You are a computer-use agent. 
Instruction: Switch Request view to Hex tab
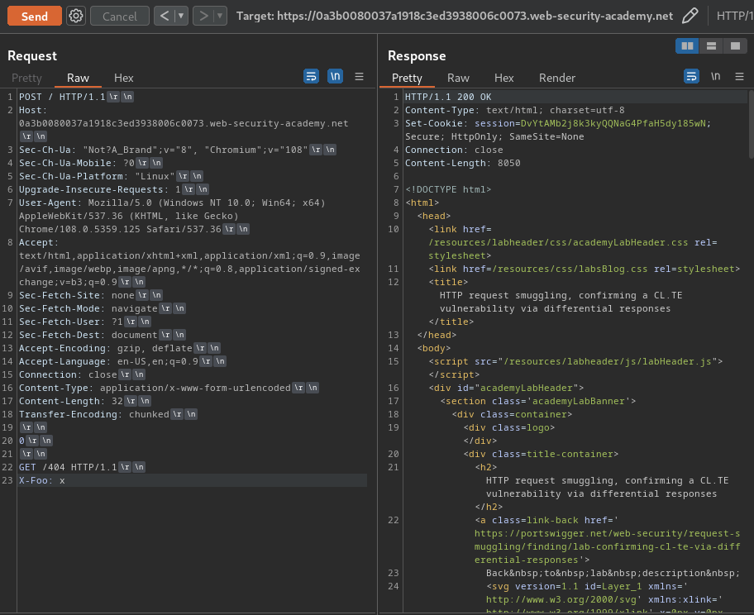pyautogui.click(x=123, y=78)
